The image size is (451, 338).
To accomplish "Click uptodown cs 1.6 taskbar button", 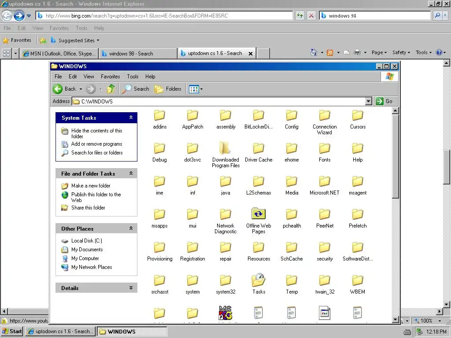I will pyautogui.click(x=60, y=331).
